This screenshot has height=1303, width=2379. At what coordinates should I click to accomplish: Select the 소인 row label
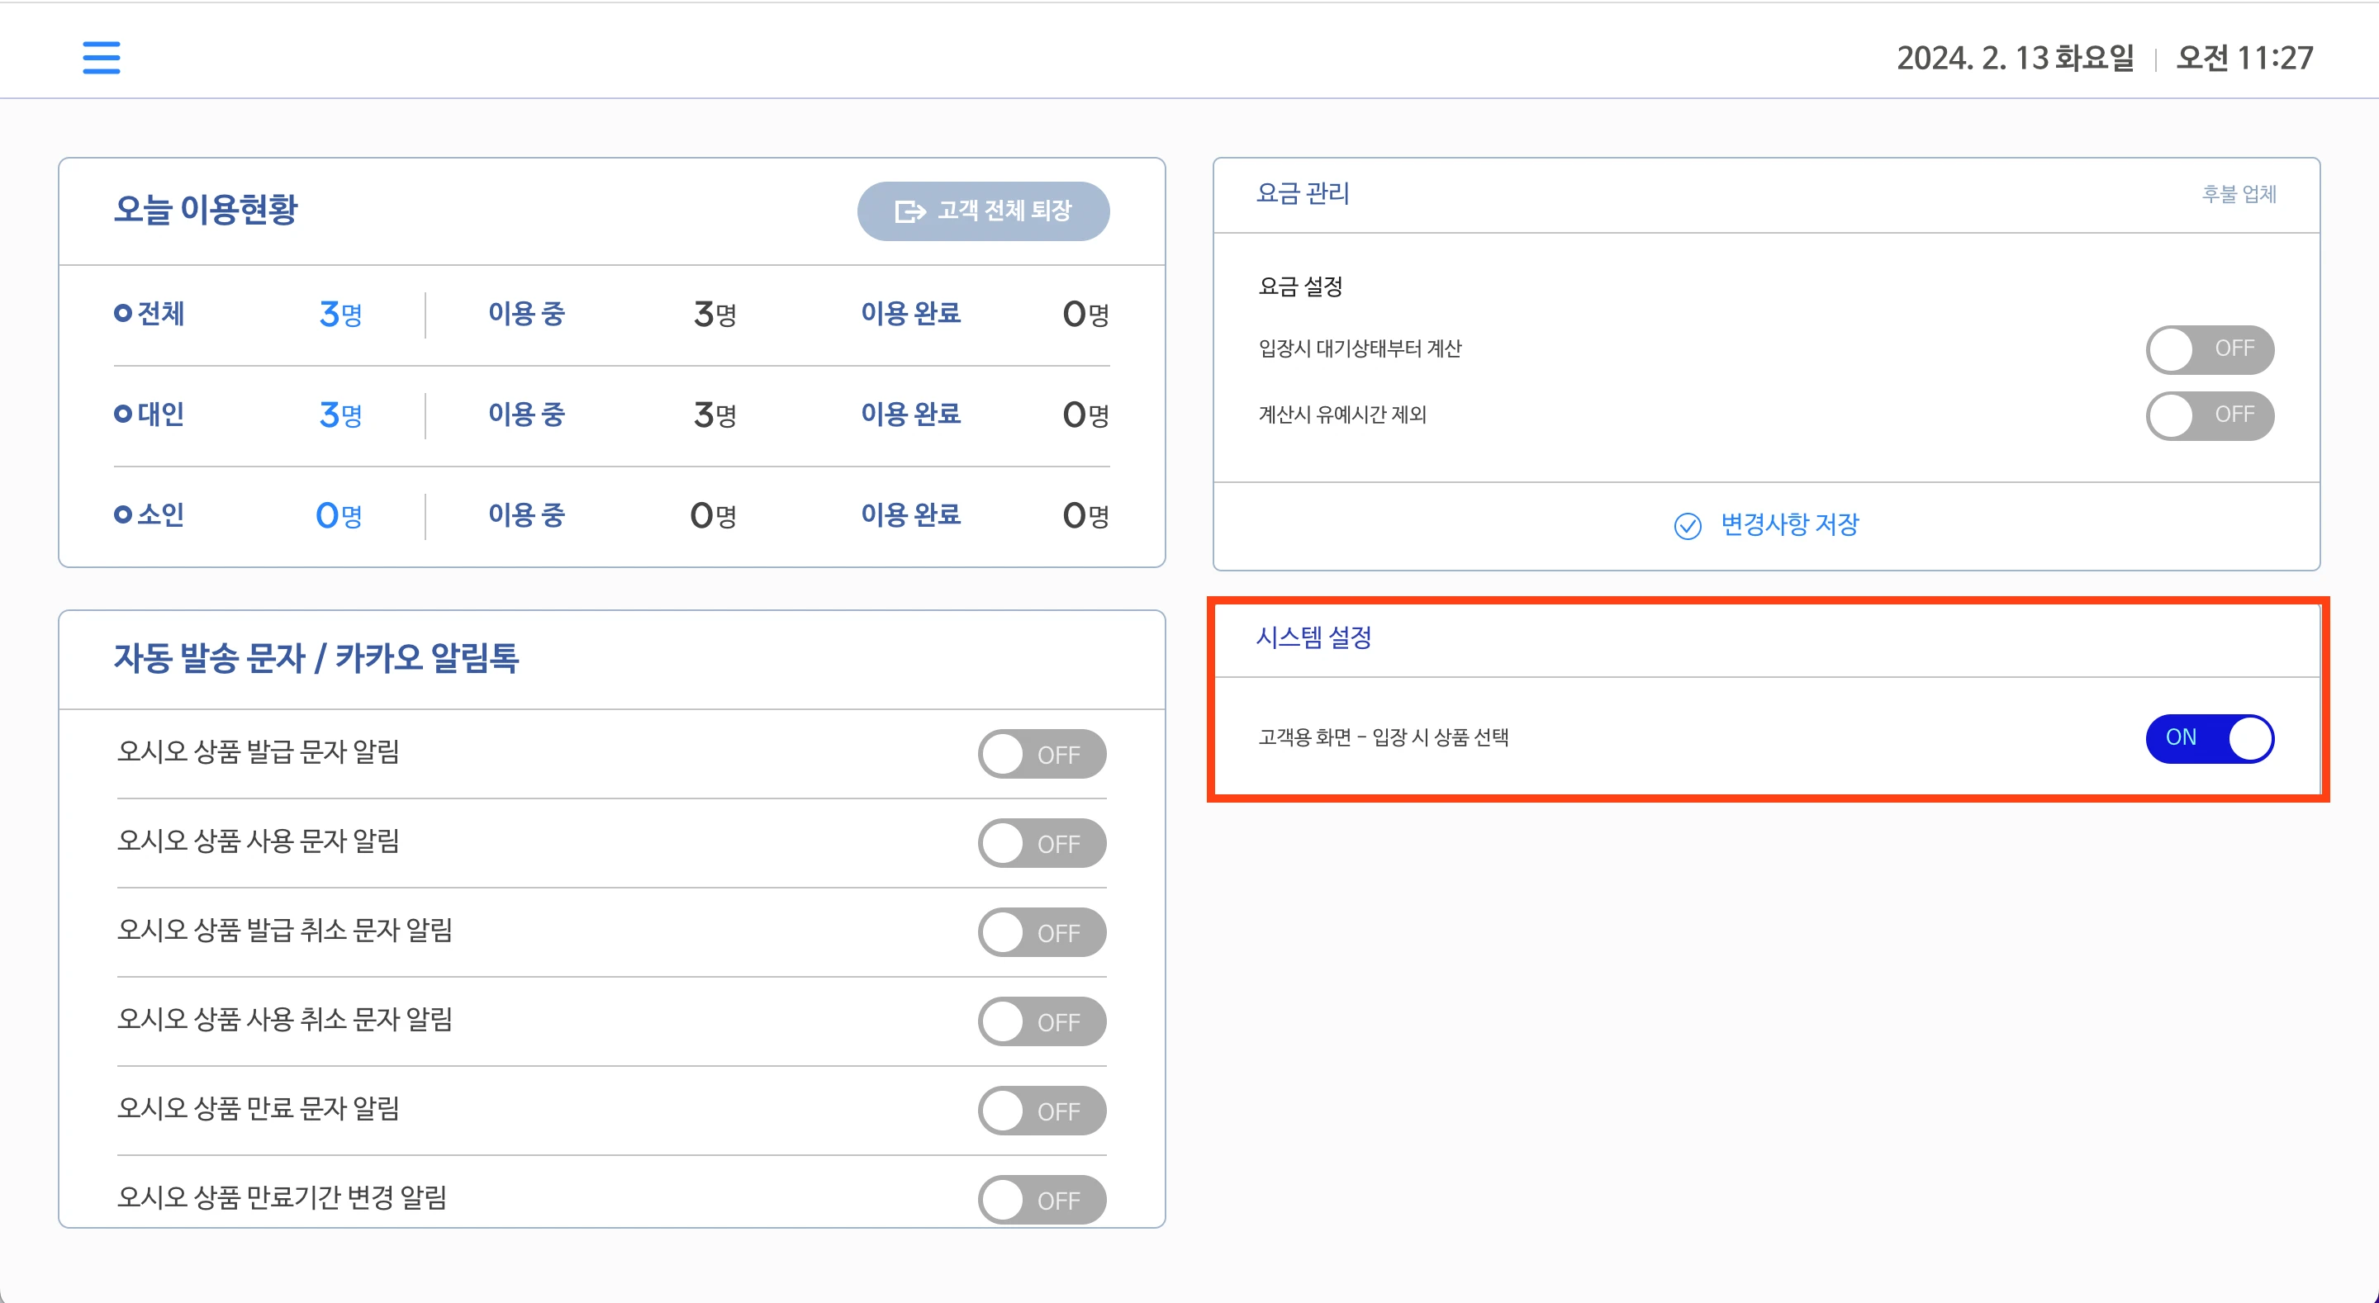(150, 514)
